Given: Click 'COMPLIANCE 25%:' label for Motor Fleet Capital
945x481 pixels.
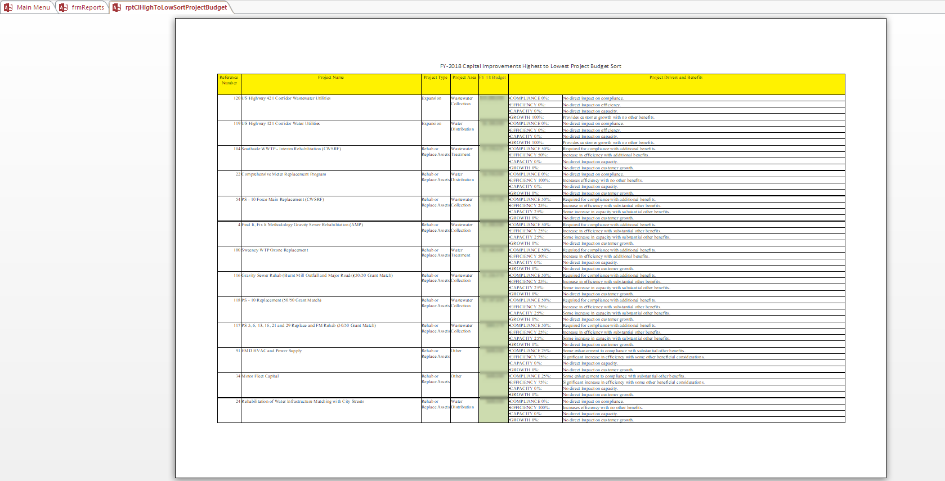Looking at the screenshot, I should pyautogui.click(x=530, y=376).
